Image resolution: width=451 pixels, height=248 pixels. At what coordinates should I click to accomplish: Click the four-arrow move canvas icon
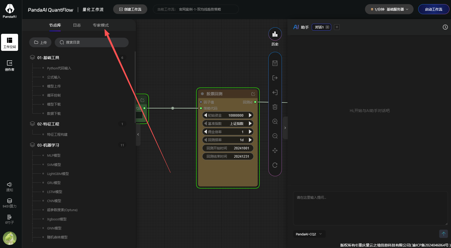275,150
